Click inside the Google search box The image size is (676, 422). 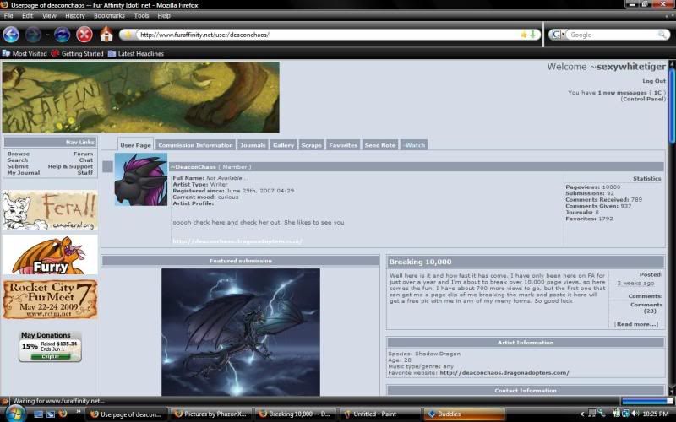pyautogui.click(x=612, y=35)
